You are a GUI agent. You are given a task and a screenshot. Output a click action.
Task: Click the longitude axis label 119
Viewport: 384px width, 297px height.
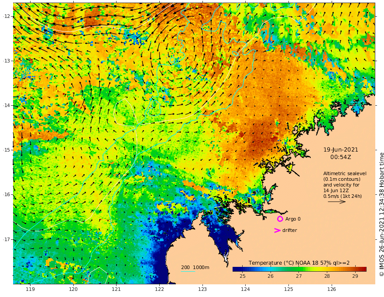point(30,290)
